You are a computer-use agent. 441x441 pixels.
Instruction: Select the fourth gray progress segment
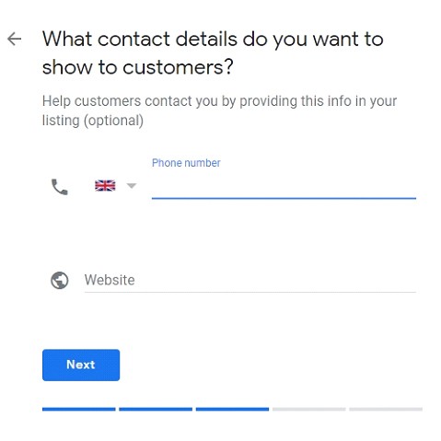(x=309, y=409)
